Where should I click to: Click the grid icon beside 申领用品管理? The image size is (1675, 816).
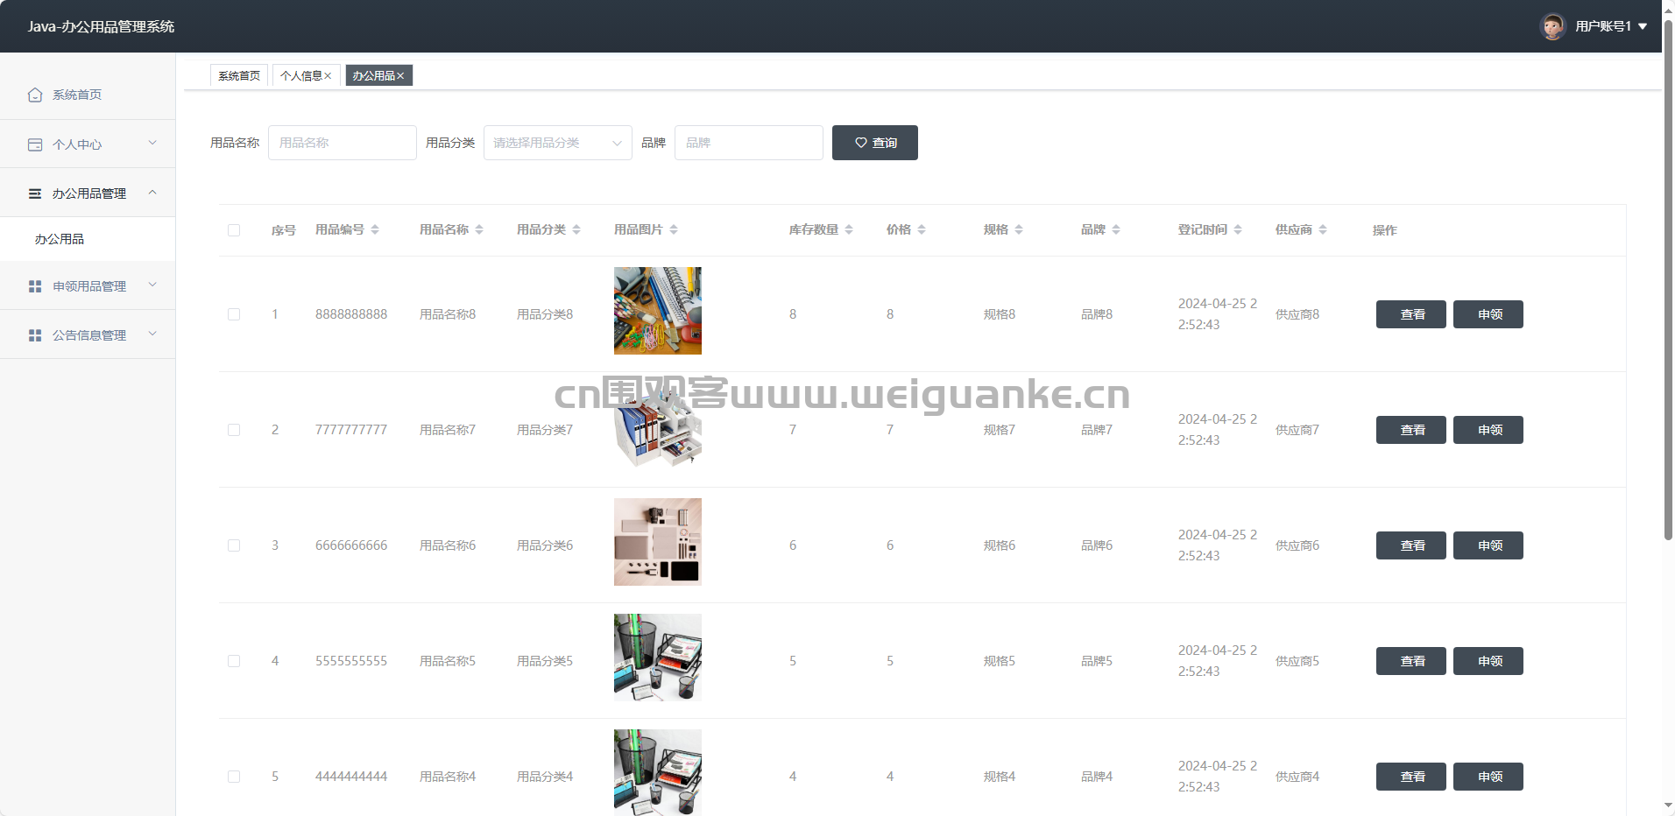point(35,286)
